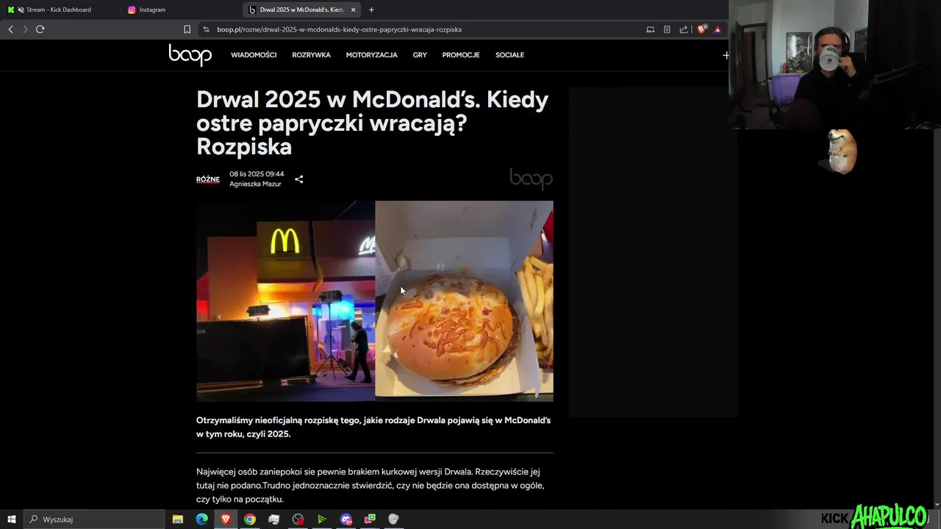Click the date 08 lis 2025 09:44
The image size is (941, 529).
[257, 174]
